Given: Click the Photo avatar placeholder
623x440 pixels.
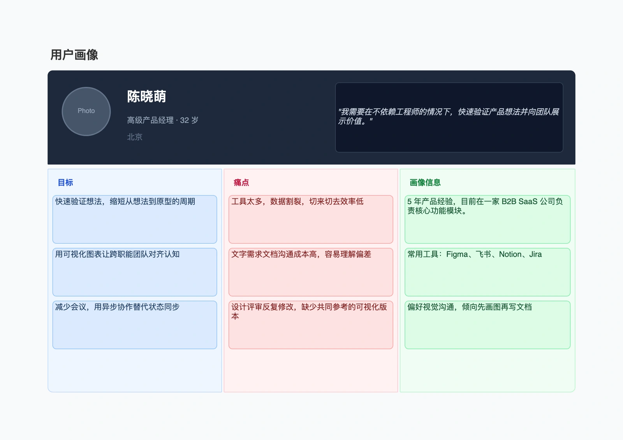Looking at the screenshot, I should click(x=86, y=111).
